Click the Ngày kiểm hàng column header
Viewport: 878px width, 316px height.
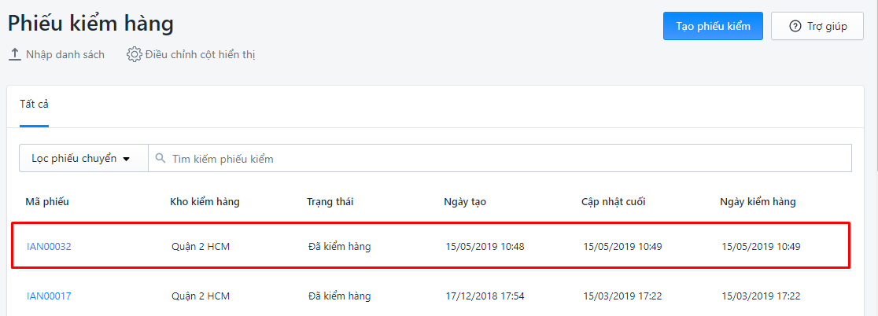click(758, 202)
